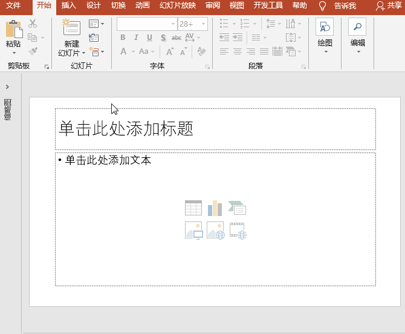The width and height of the screenshot is (405, 334).
Task: Expand New Slide dropdown arrow
Action: click(x=83, y=53)
